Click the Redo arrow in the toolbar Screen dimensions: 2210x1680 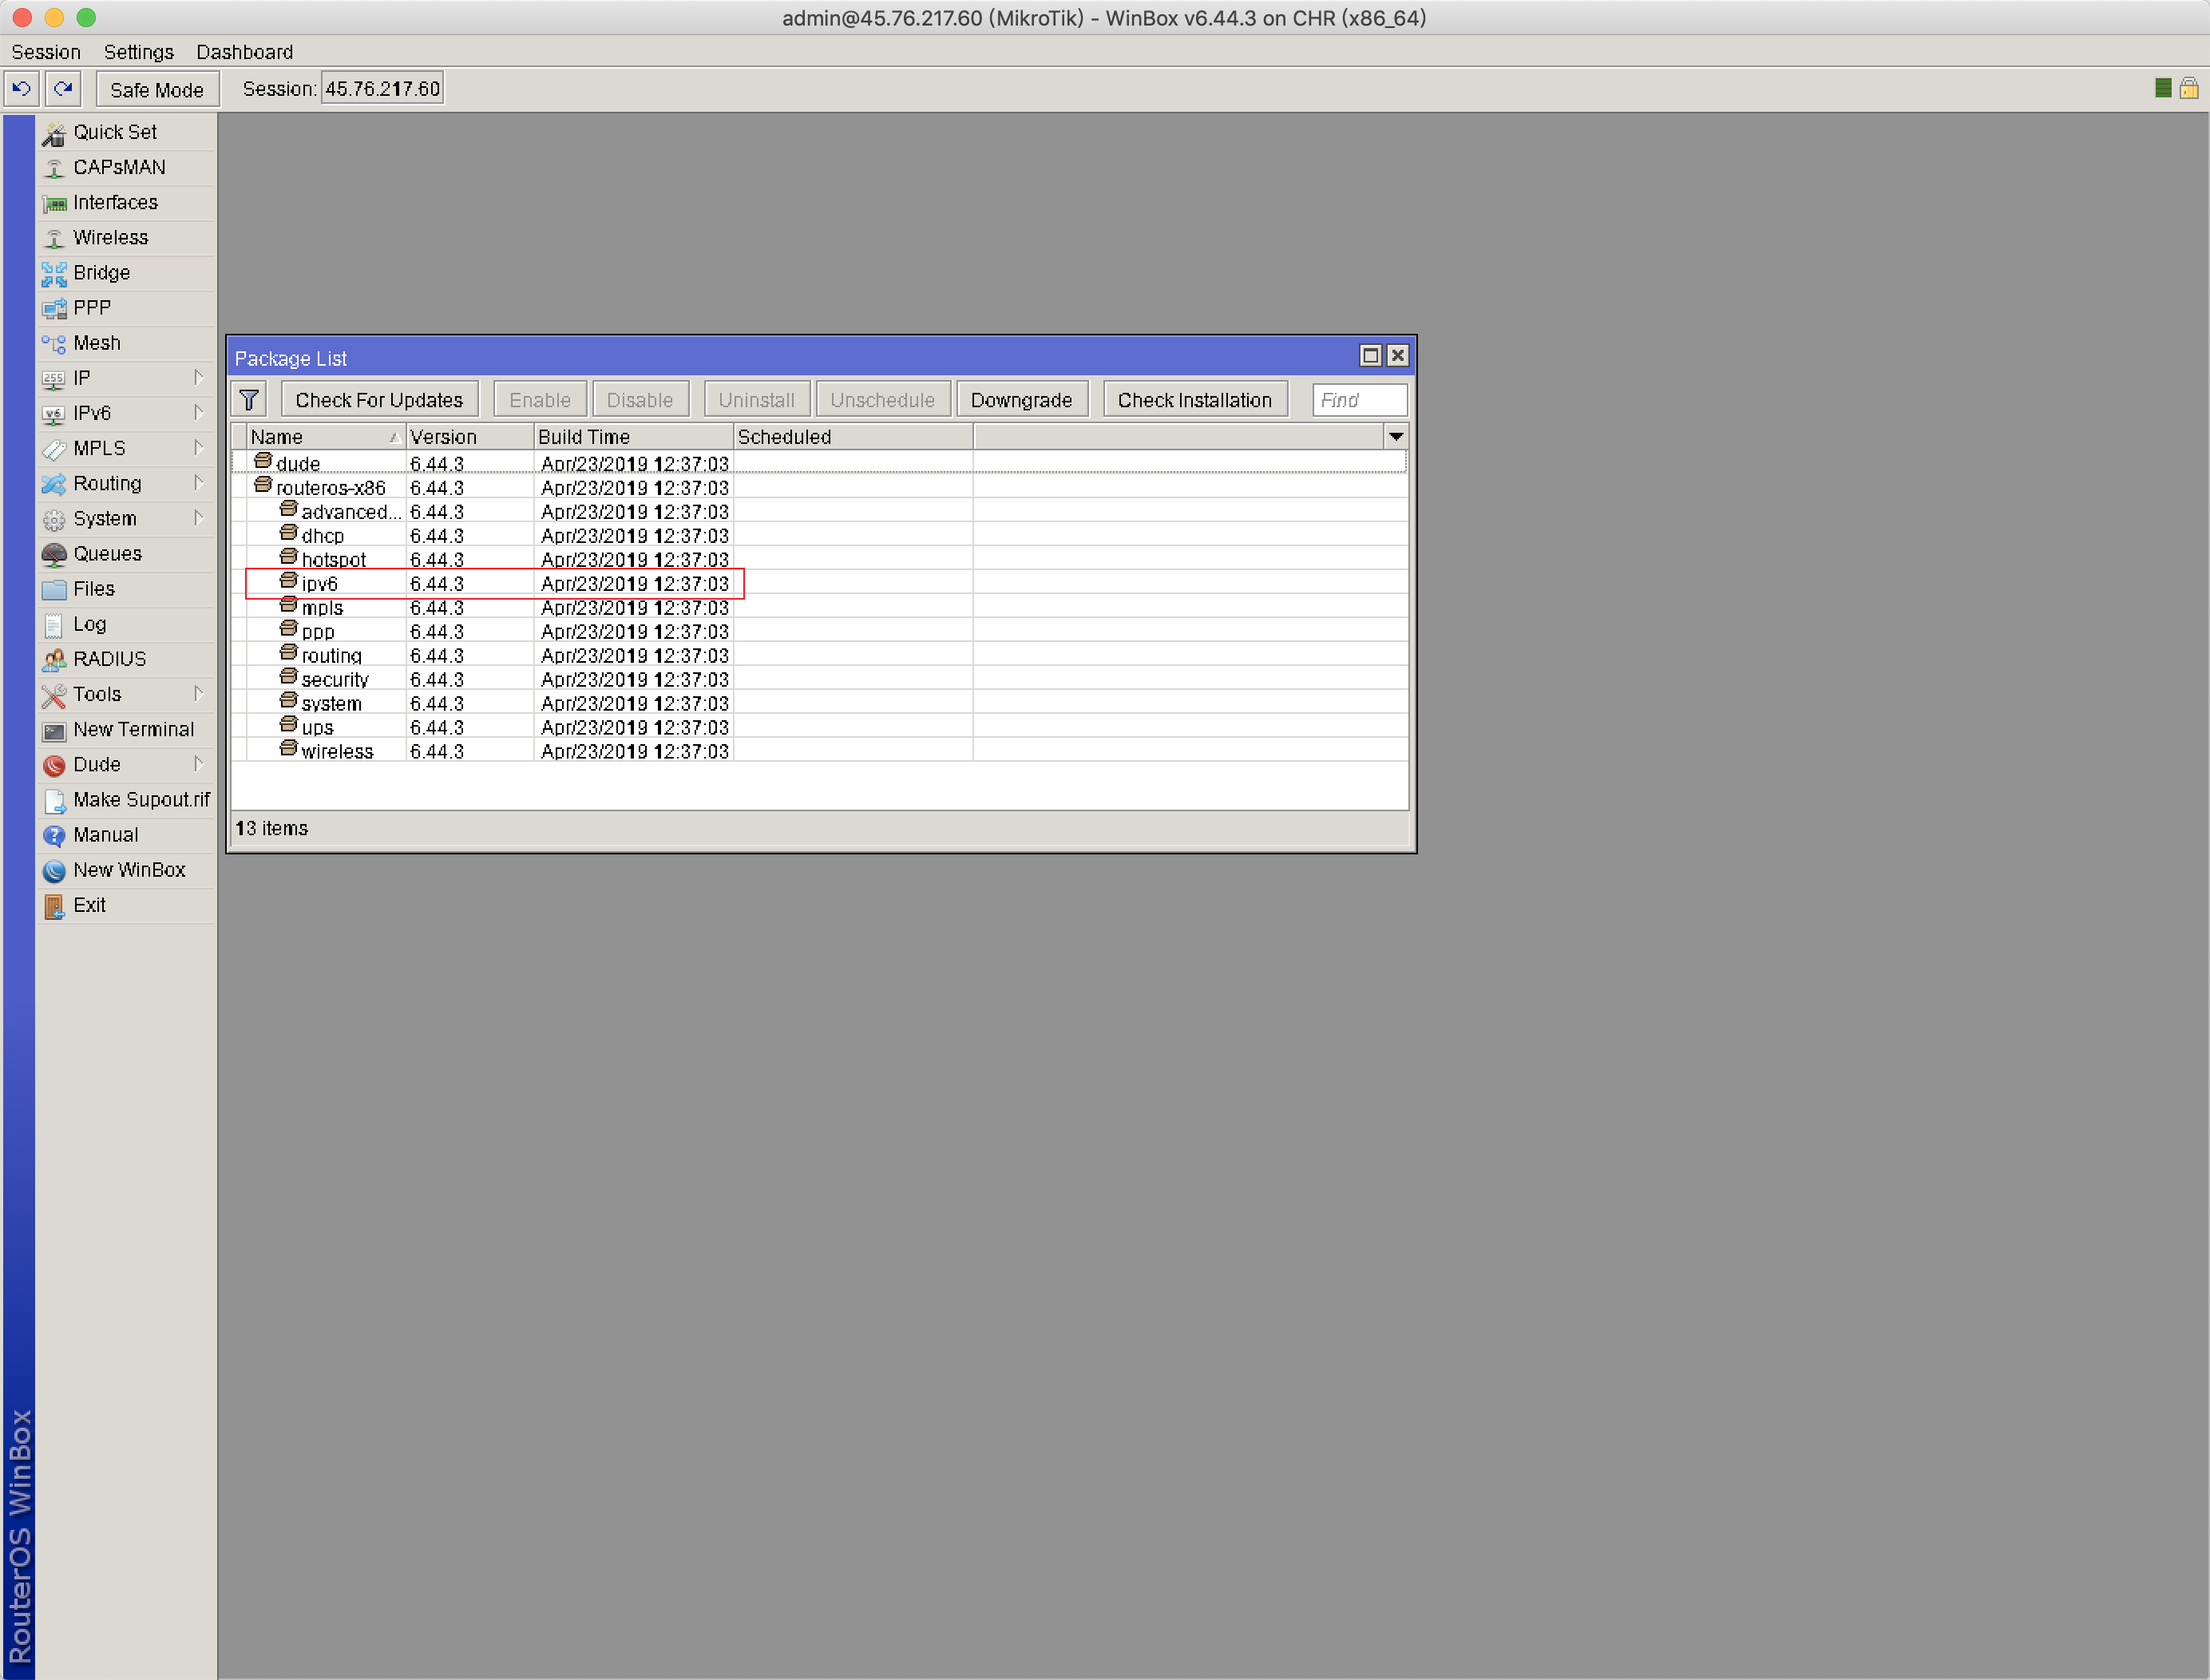click(63, 89)
